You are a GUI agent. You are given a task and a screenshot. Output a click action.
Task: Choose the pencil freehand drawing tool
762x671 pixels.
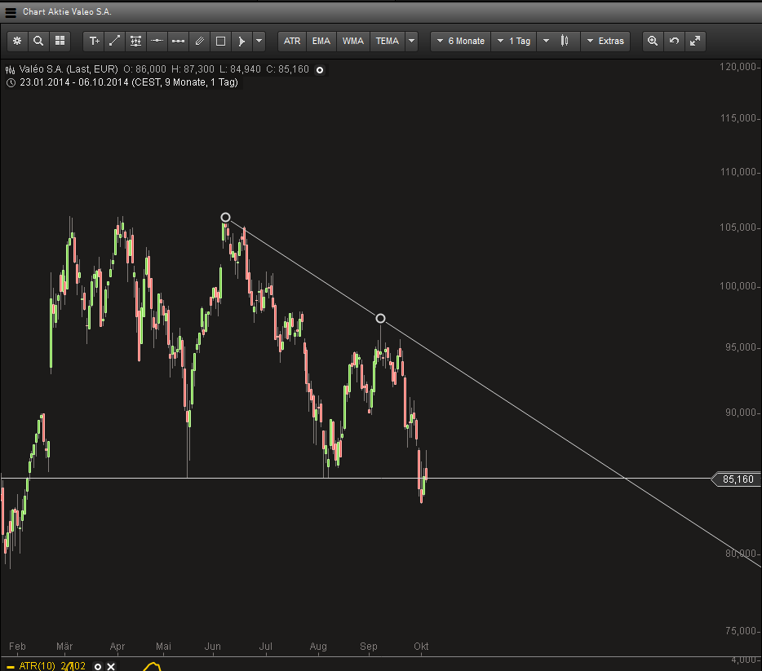pyautogui.click(x=199, y=41)
